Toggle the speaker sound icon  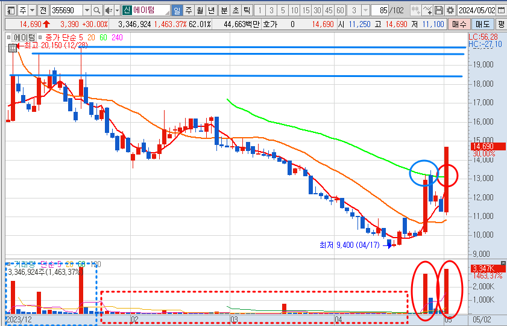pos(109,11)
